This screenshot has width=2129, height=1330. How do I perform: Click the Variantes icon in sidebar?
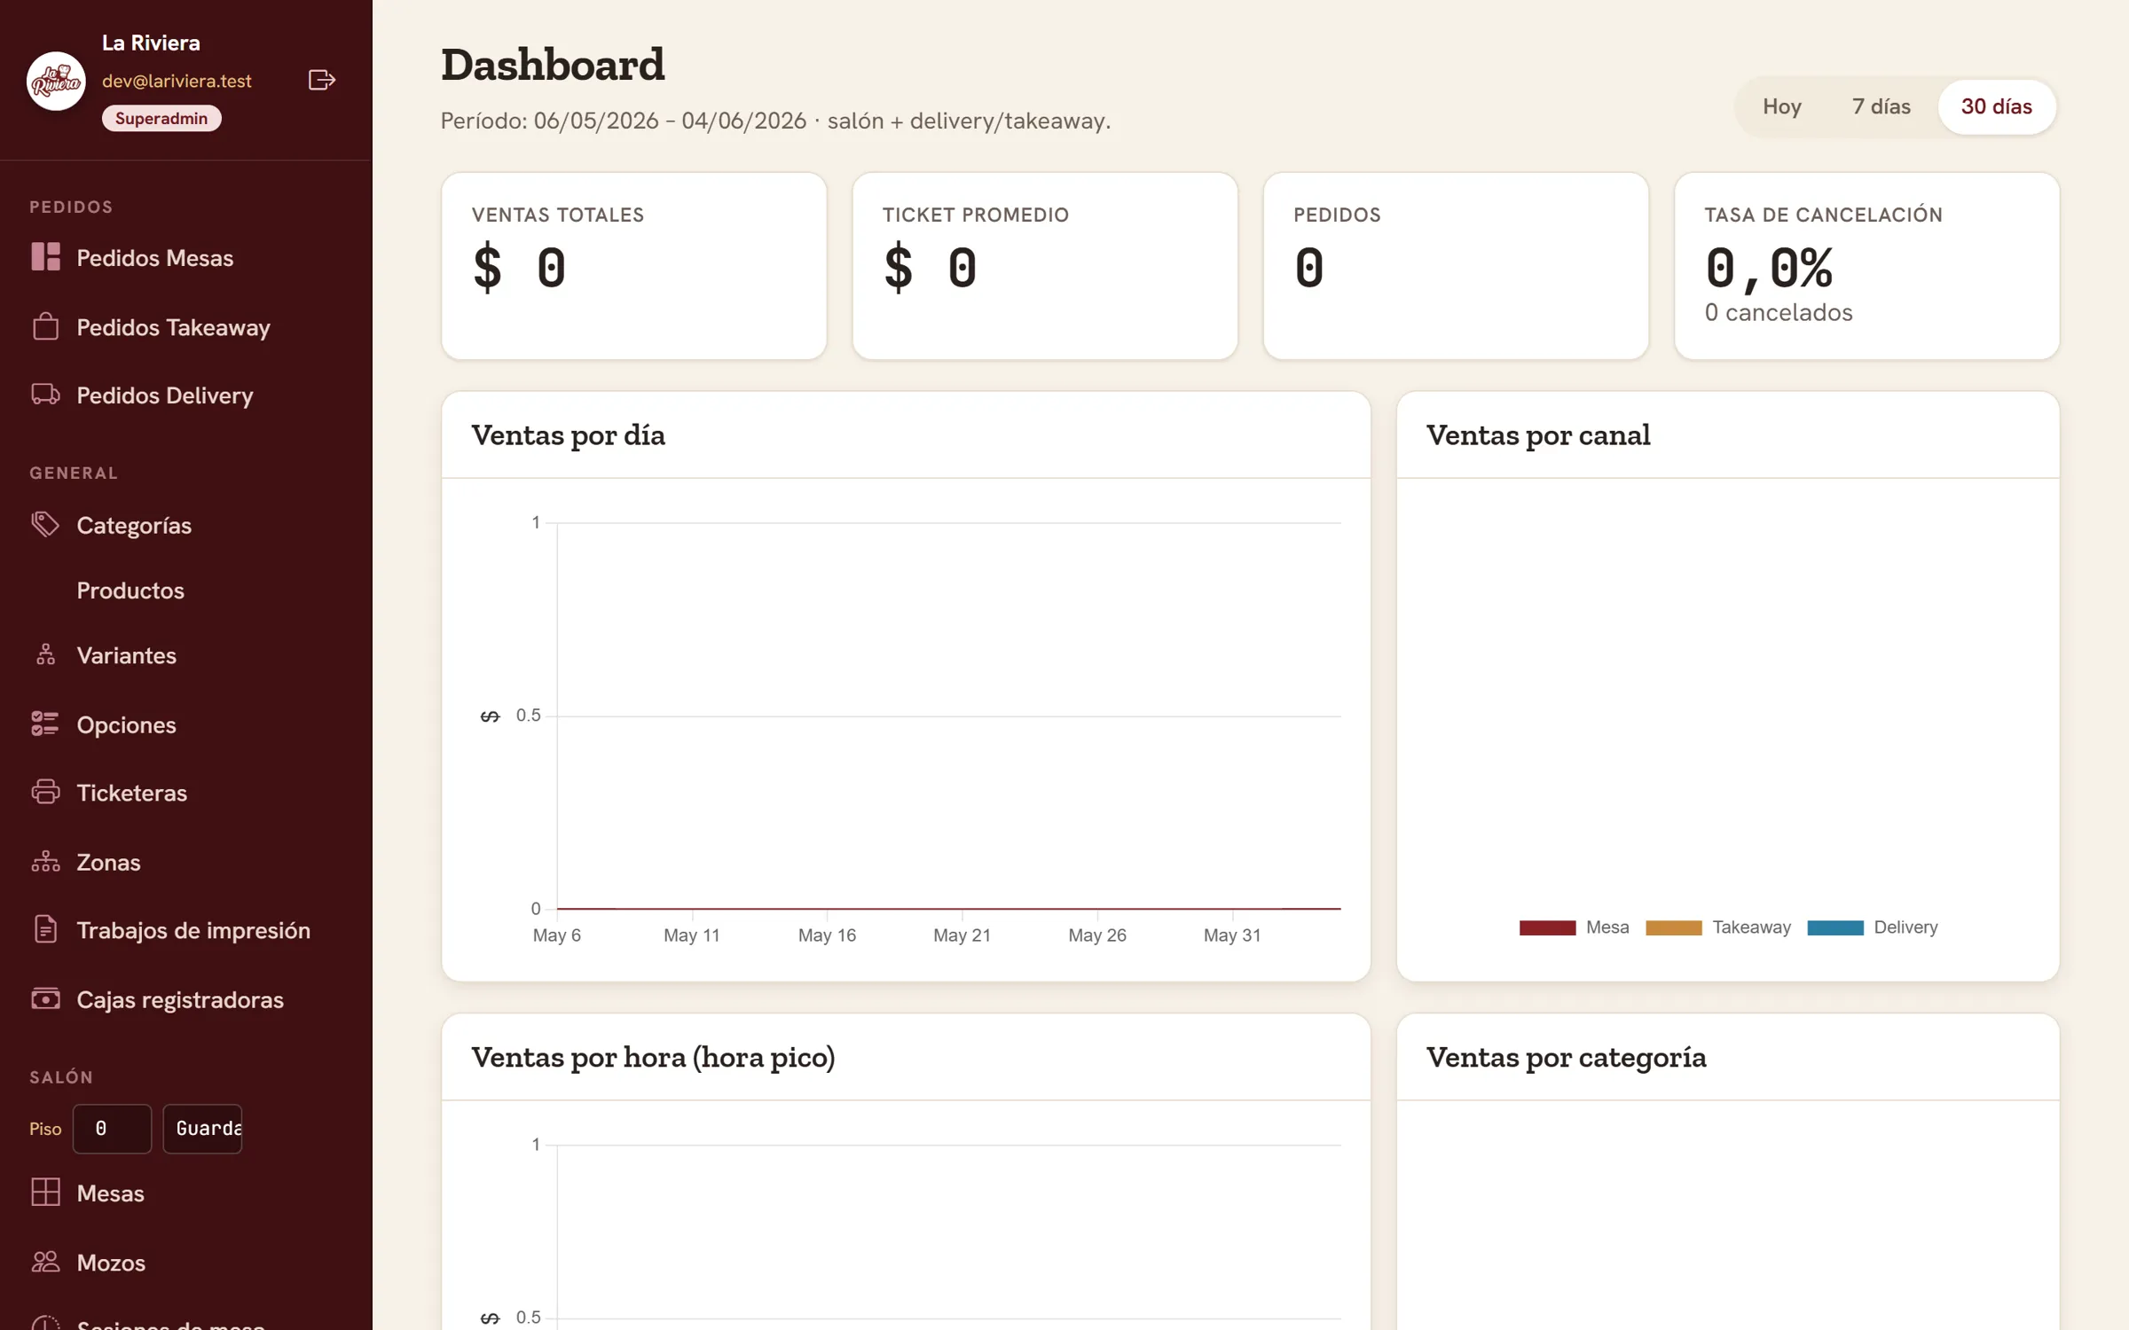point(45,655)
